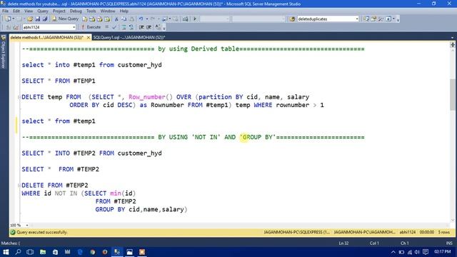The width and height of the screenshot is (457, 257).
Task: Open the Debug menu
Action: [76, 11]
